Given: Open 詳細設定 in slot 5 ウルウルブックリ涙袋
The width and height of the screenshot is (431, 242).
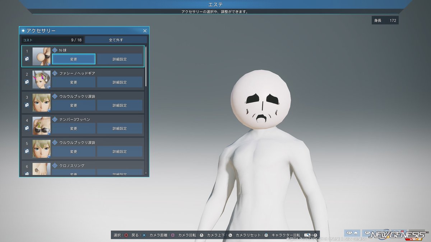Looking at the screenshot, I should (120, 151).
